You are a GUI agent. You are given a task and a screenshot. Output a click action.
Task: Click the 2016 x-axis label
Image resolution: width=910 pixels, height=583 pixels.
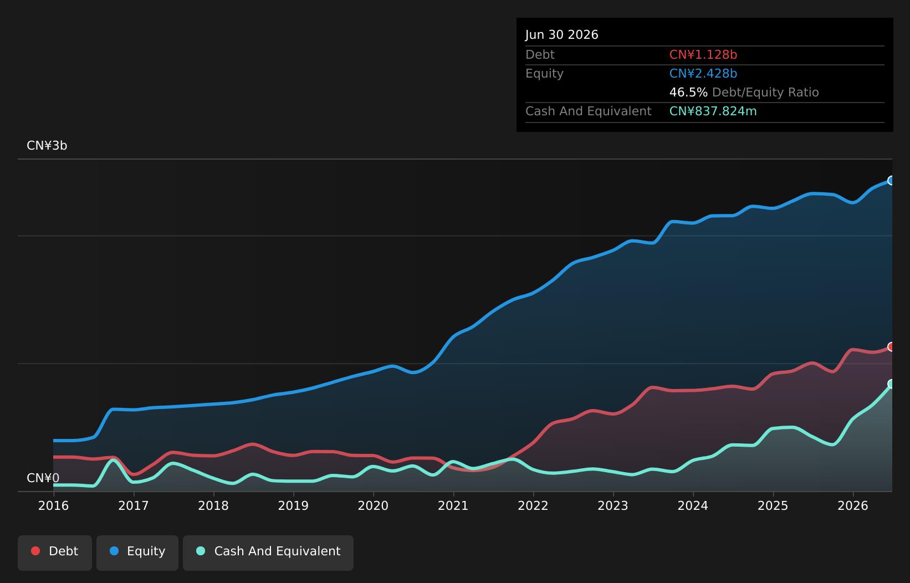pos(54,505)
